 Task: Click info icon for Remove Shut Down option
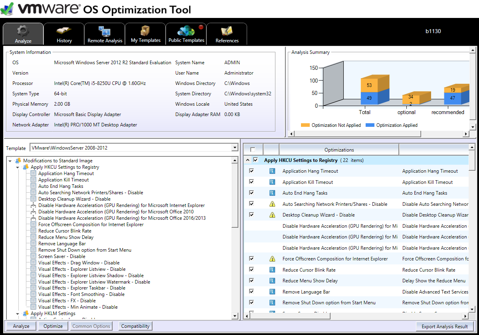click(x=272, y=303)
